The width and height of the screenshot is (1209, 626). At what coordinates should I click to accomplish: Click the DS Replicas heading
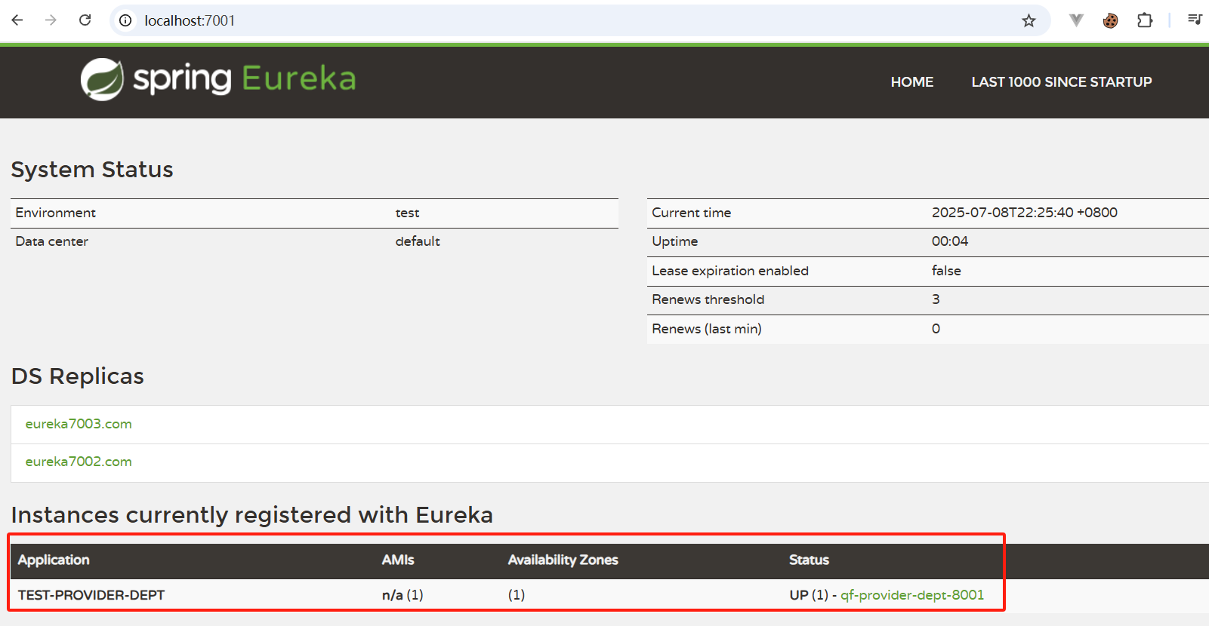pyautogui.click(x=77, y=376)
